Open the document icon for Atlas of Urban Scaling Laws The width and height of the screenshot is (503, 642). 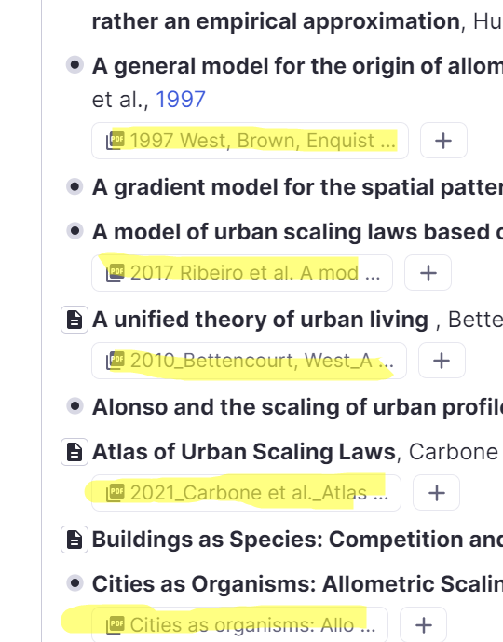pos(75,452)
